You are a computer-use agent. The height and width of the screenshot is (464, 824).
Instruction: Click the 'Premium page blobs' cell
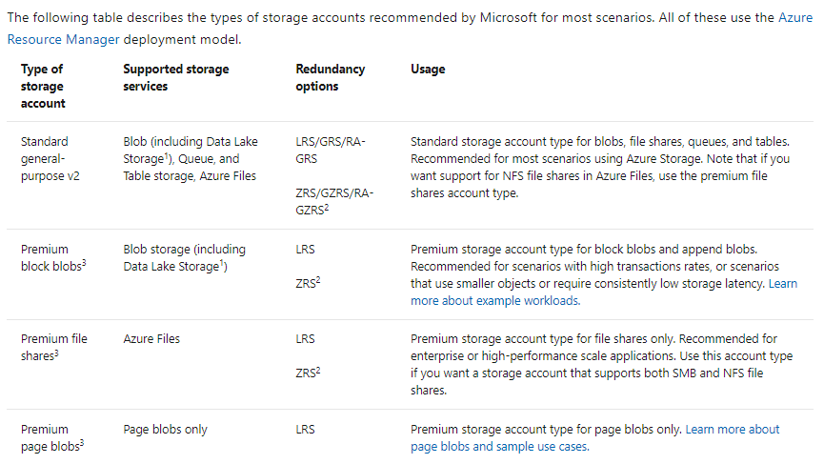point(52,437)
